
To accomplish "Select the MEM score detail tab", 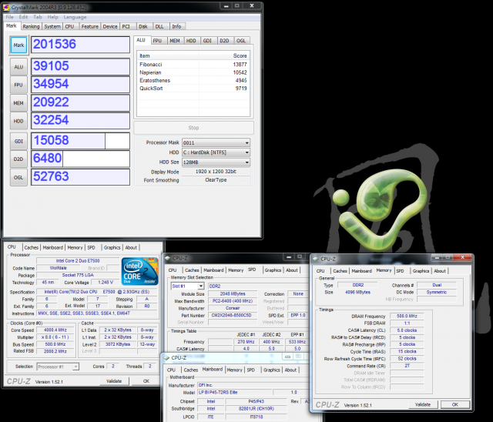I will click(x=175, y=41).
